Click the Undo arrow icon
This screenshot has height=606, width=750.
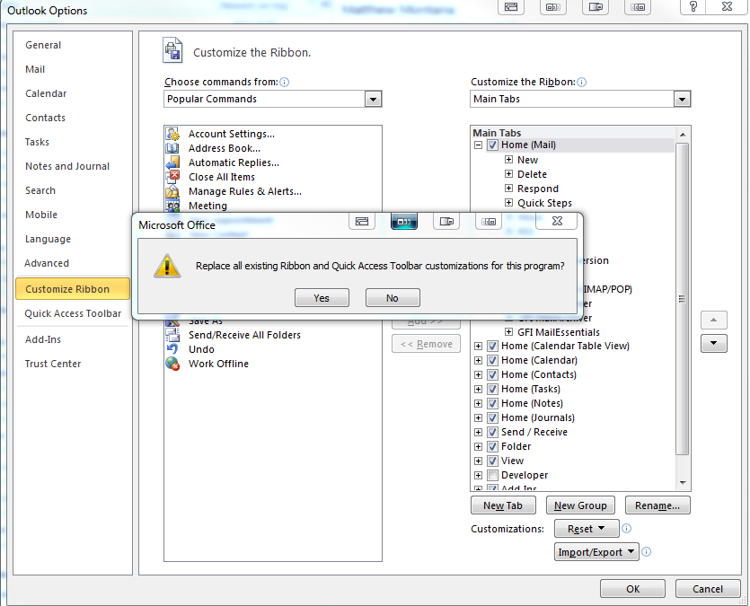point(173,349)
